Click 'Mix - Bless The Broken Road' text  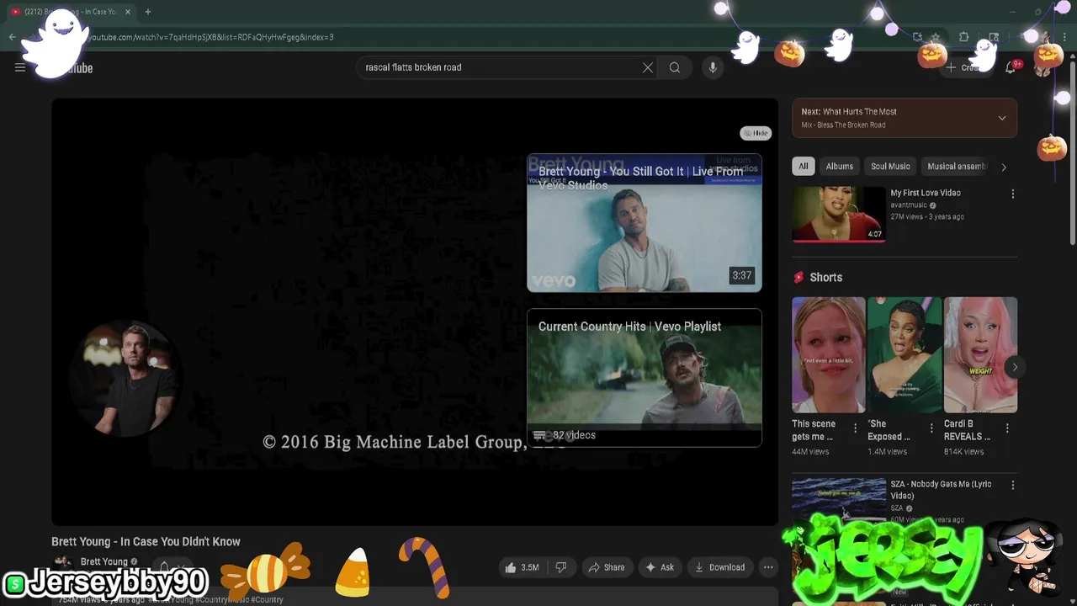843,125
